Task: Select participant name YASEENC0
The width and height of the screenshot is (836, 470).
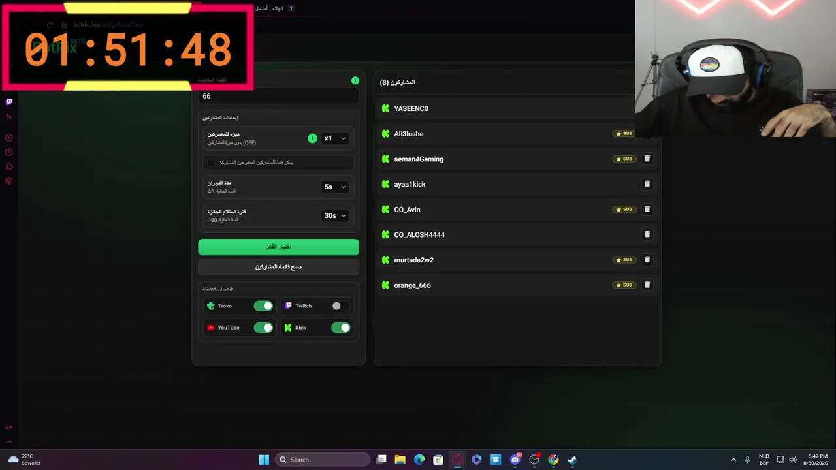Action: pos(411,108)
